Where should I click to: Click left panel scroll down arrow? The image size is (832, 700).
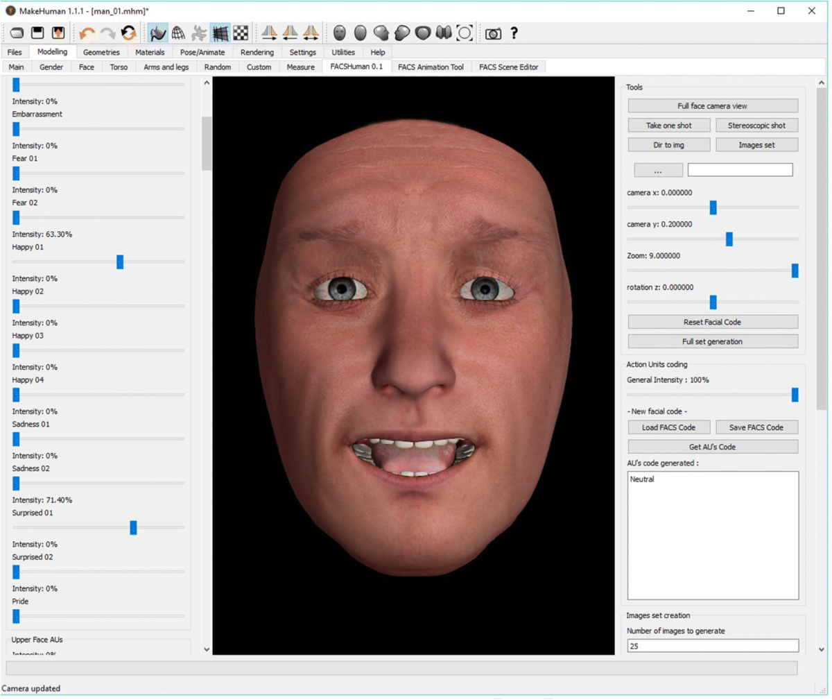tap(207, 649)
